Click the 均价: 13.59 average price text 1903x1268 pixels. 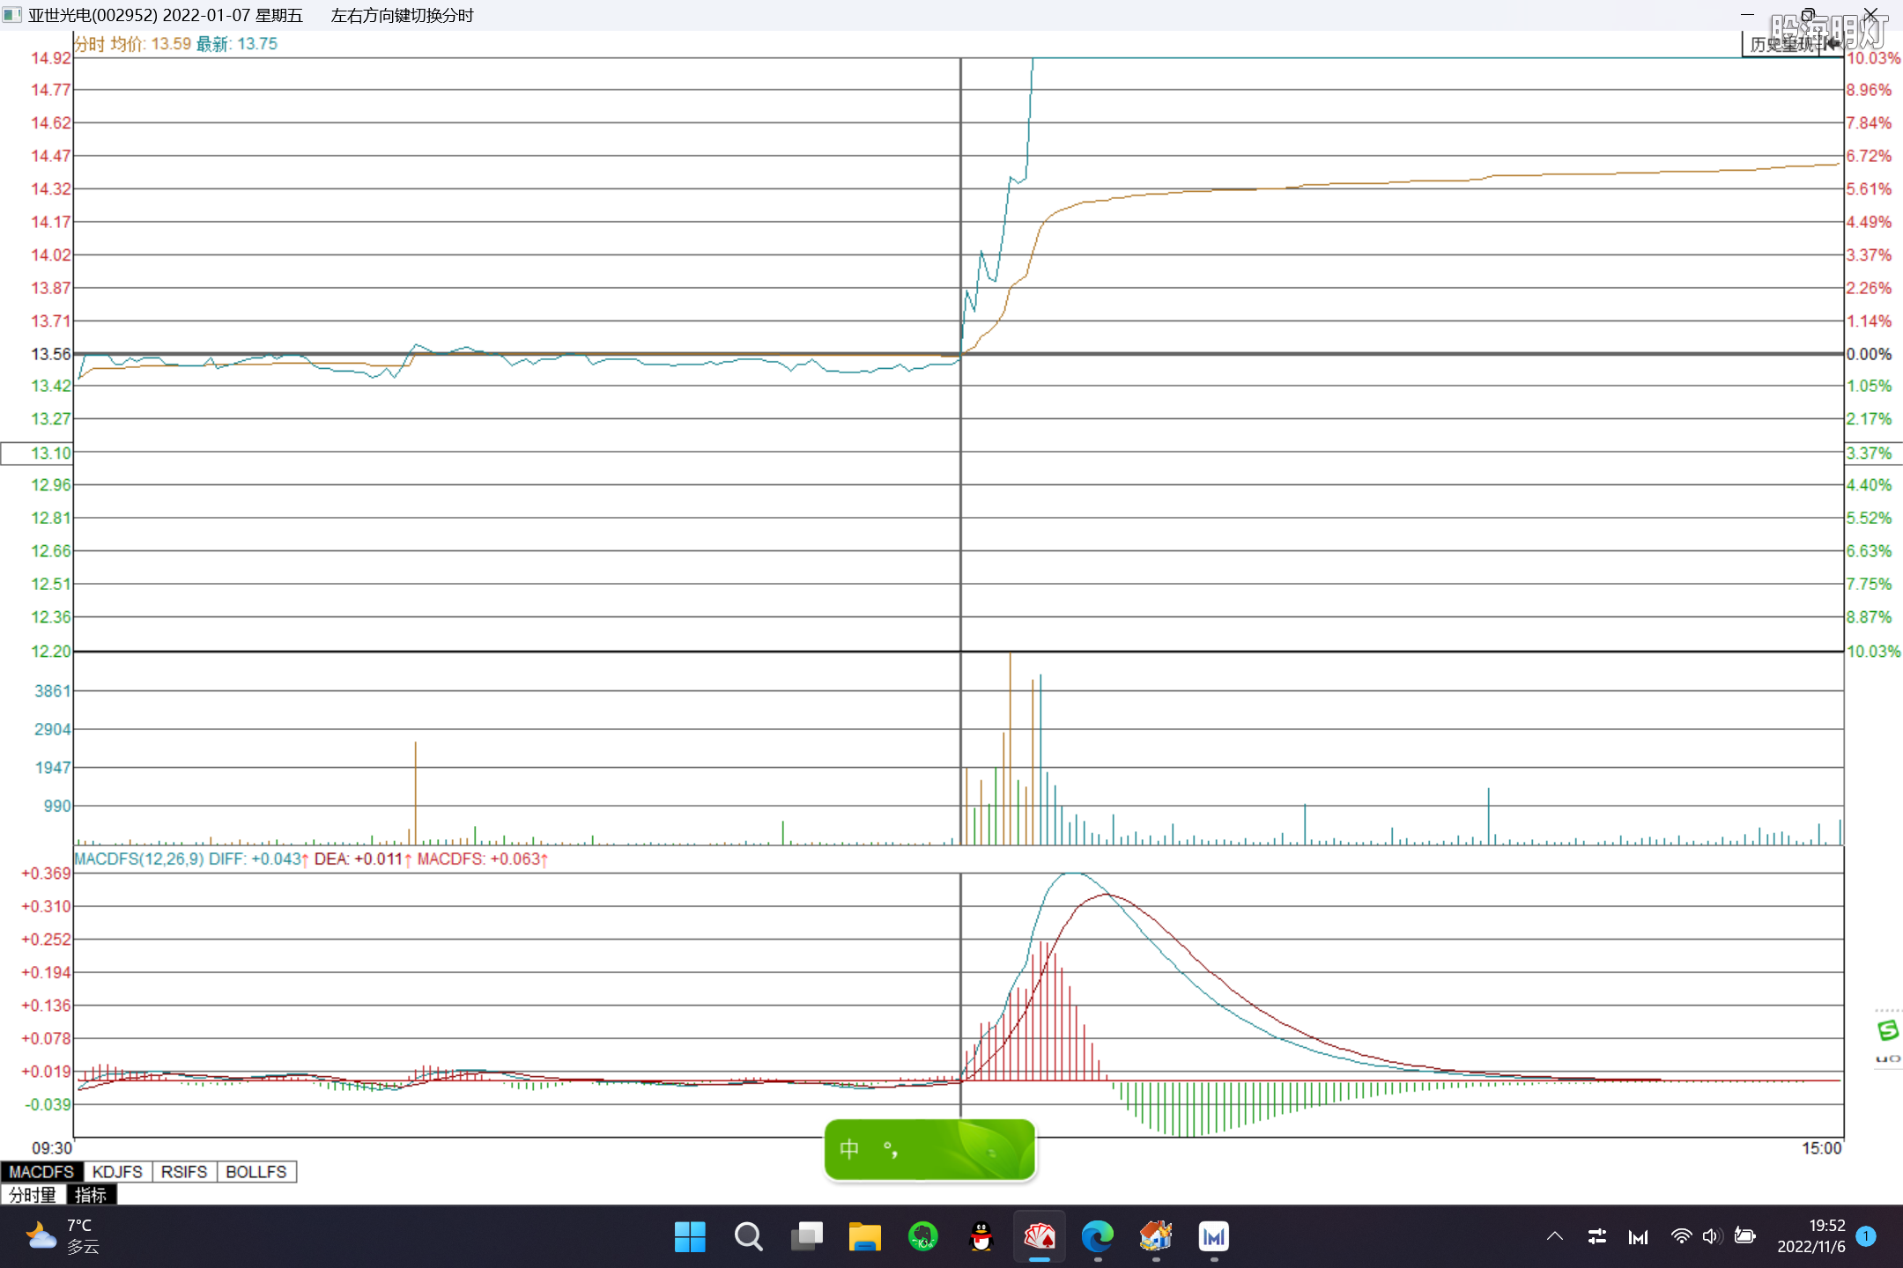(151, 44)
